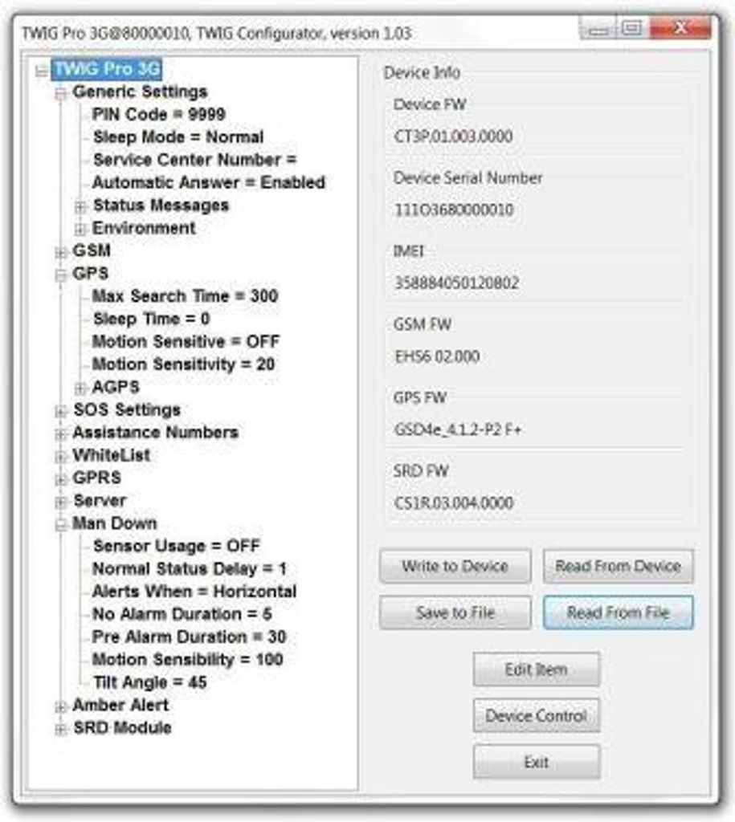Viewport: 735px width, 822px height.
Task: Click the Write to Device button
Action: (x=455, y=566)
